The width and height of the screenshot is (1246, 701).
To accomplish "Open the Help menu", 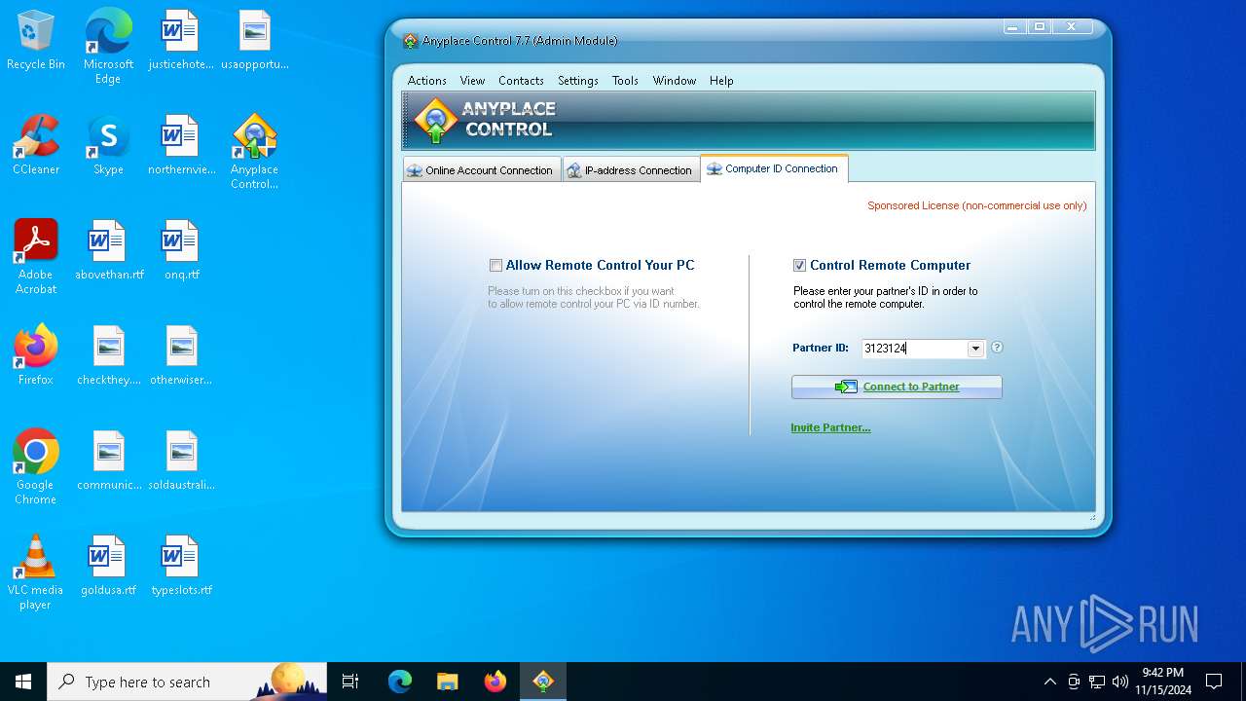I will click(721, 81).
